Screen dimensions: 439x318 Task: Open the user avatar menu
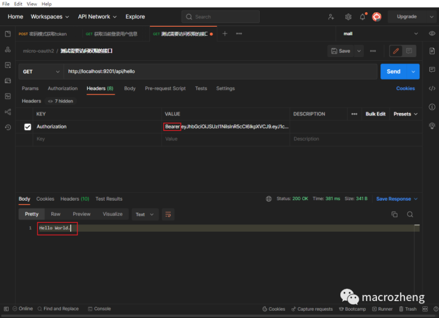(x=377, y=17)
